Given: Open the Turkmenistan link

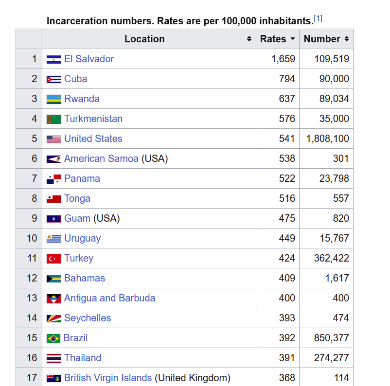Looking at the screenshot, I should tap(93, 119).
